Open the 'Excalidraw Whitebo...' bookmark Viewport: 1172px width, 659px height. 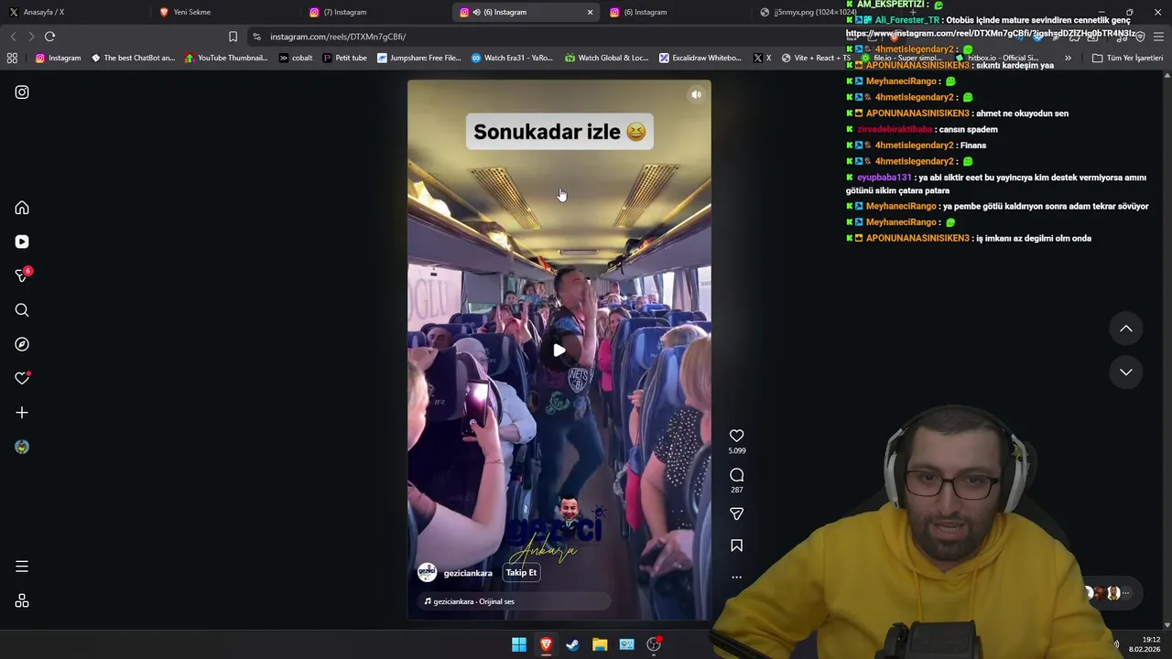[x=700, y=58]
